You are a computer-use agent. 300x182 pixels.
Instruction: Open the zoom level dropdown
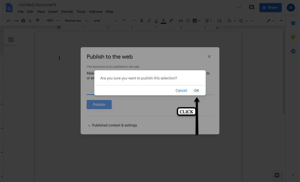pos(52,21)
